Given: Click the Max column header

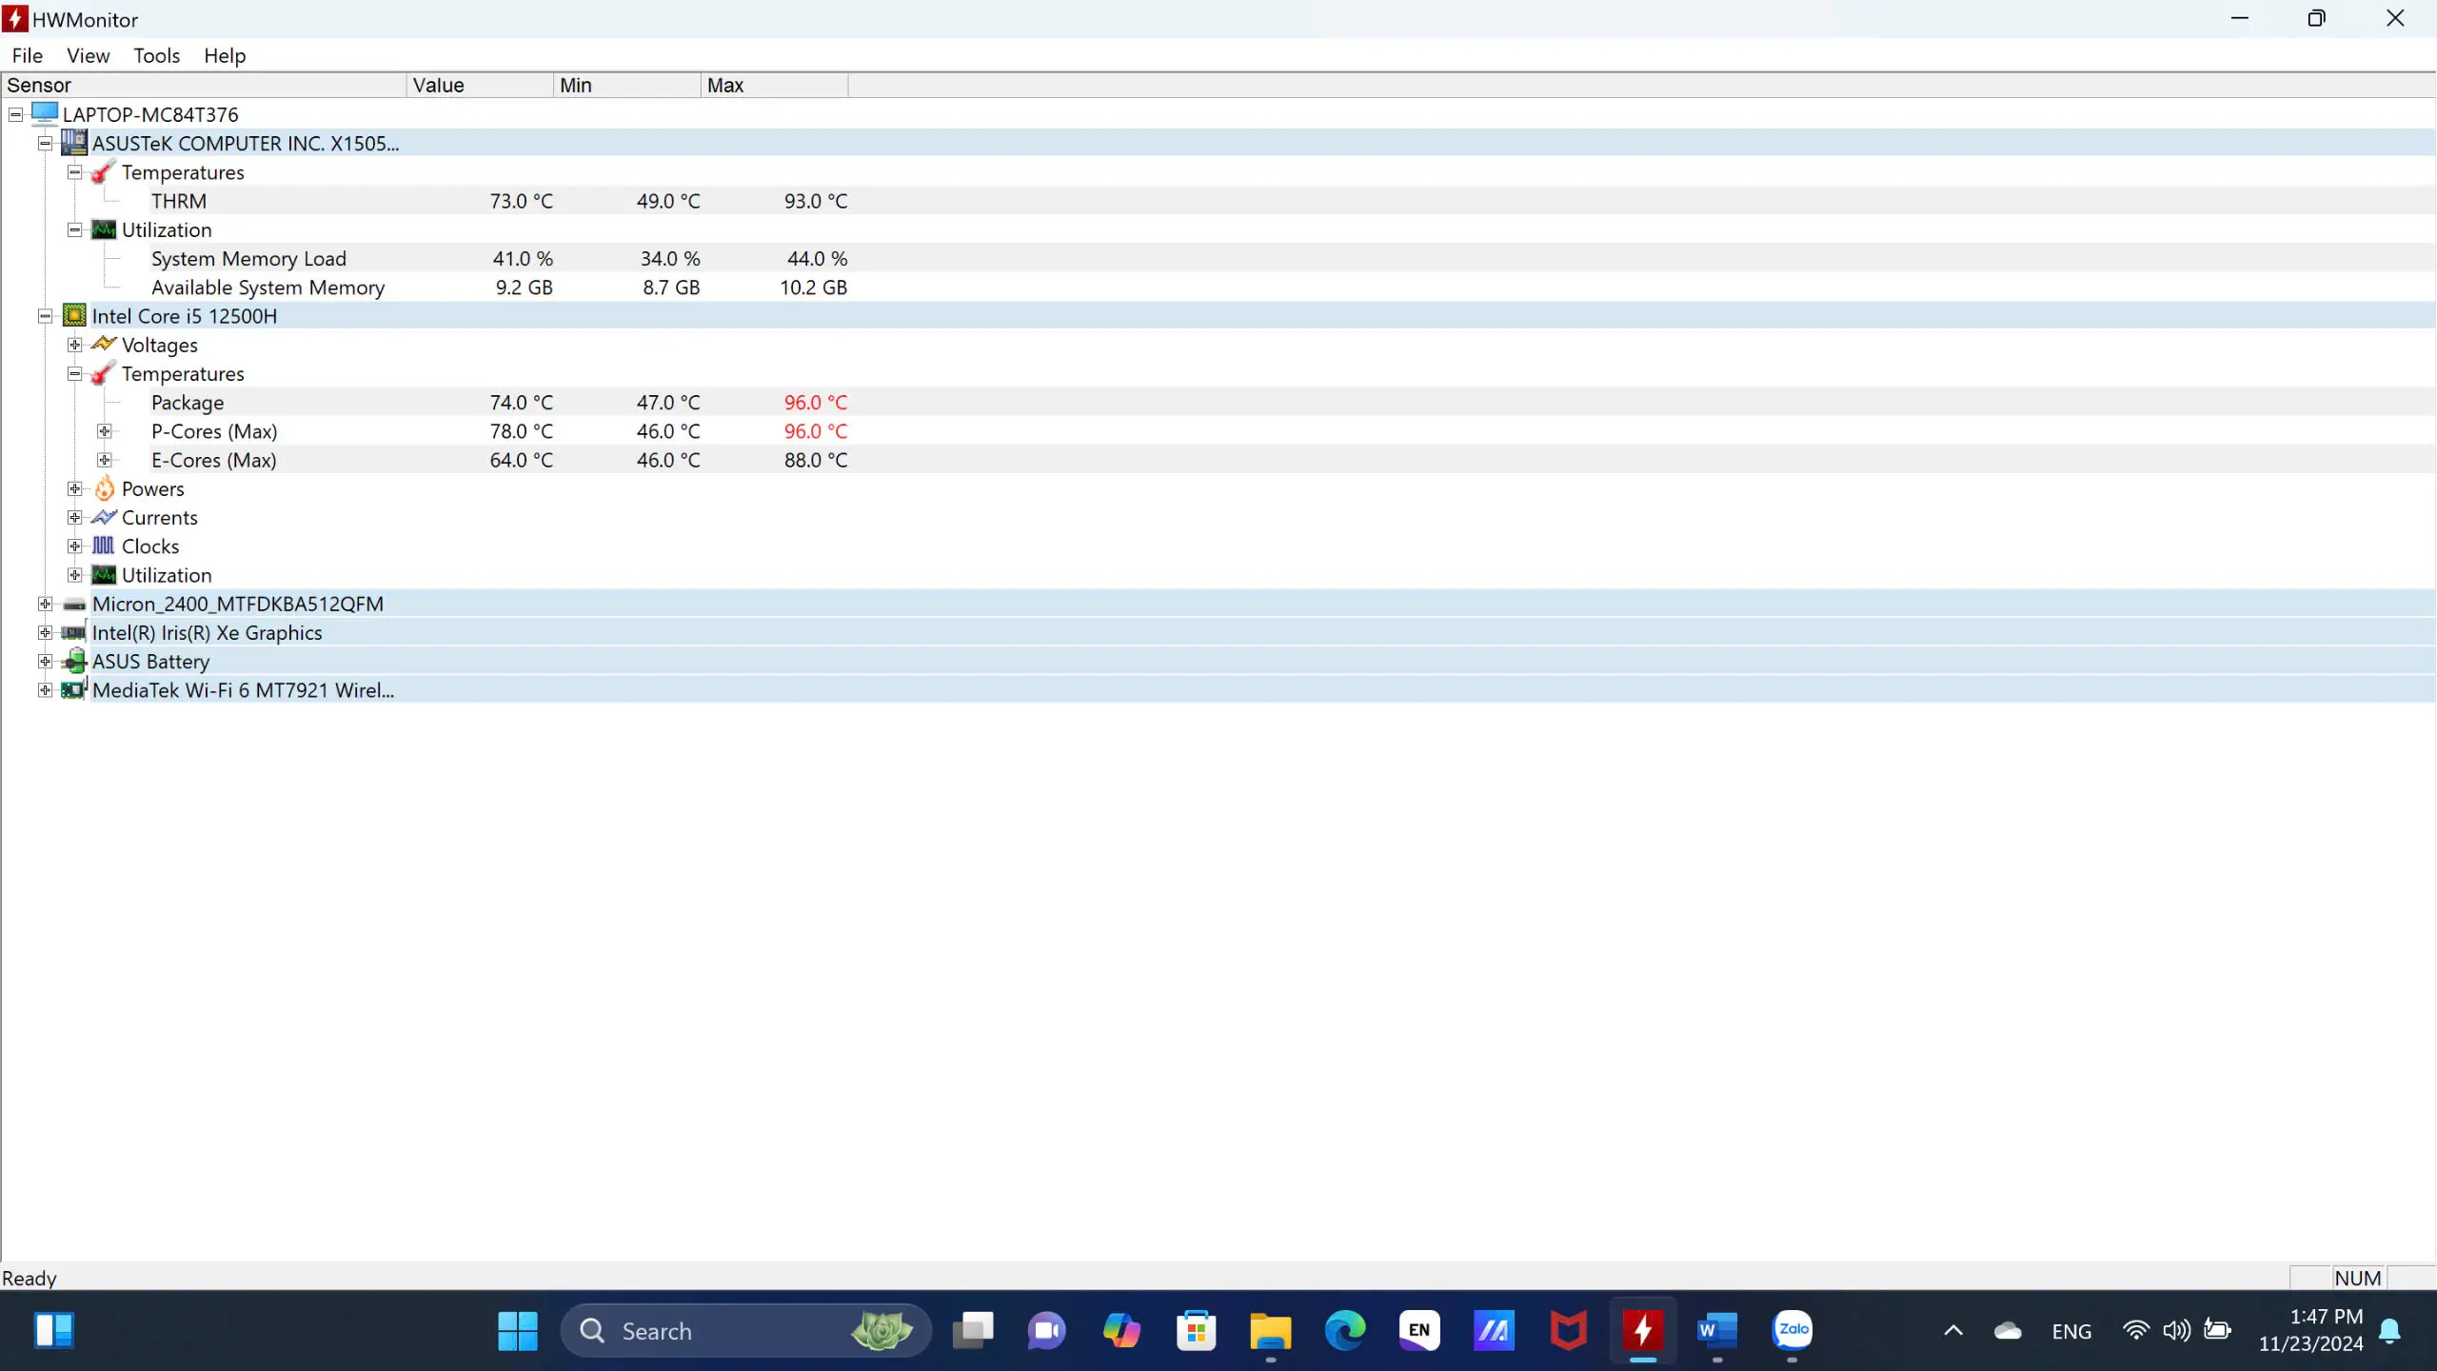Looking at the screenshot, I should [x=774, y=85].
